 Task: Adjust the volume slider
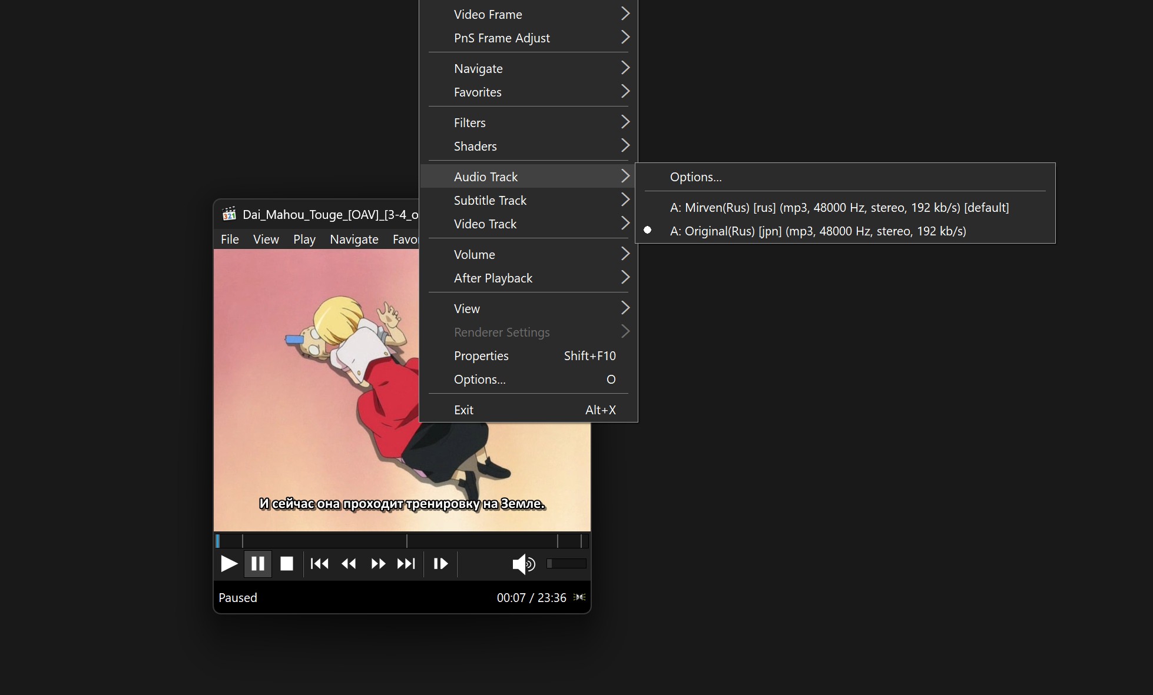(x=566, y=564)
